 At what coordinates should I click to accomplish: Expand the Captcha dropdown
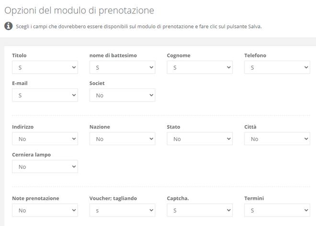pyautogui.click(x=200, y=210)
